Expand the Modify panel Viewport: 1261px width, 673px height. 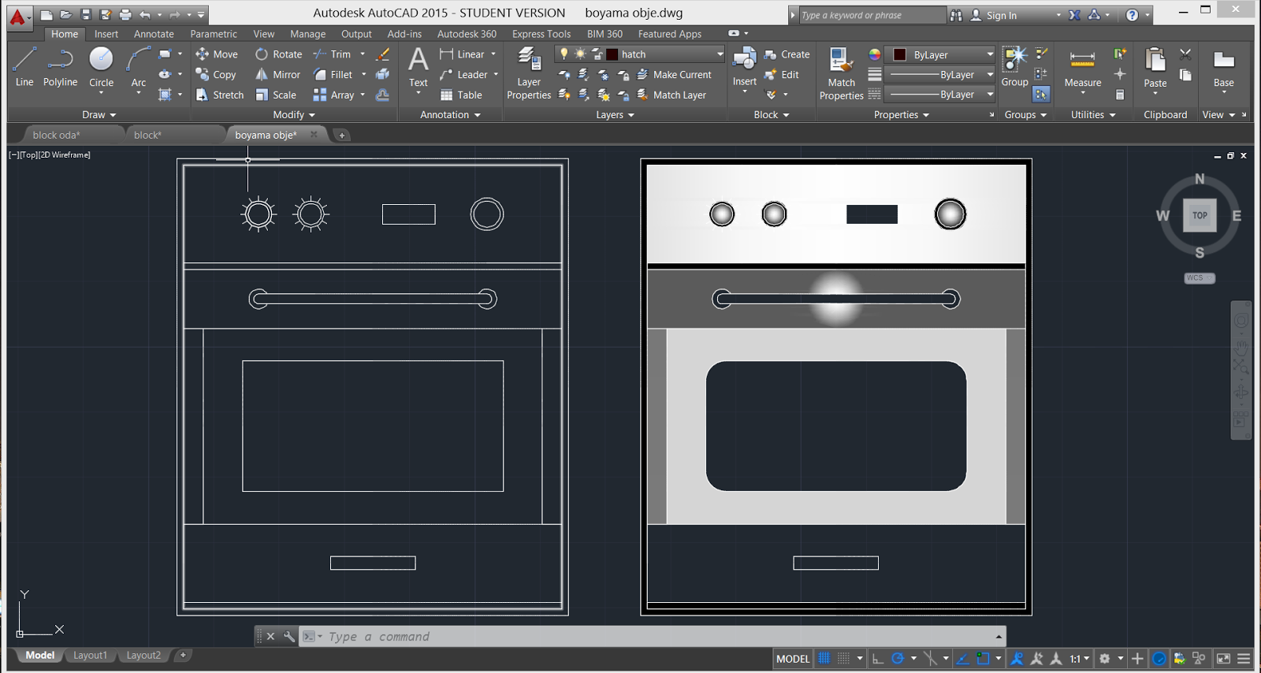pyautogui.click(x=294, y=115)
